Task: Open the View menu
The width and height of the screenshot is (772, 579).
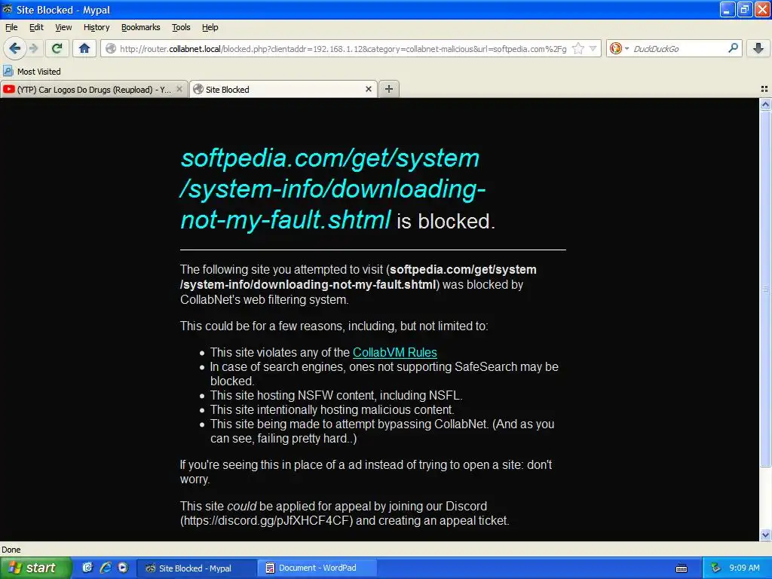Action: coord(63,27)
